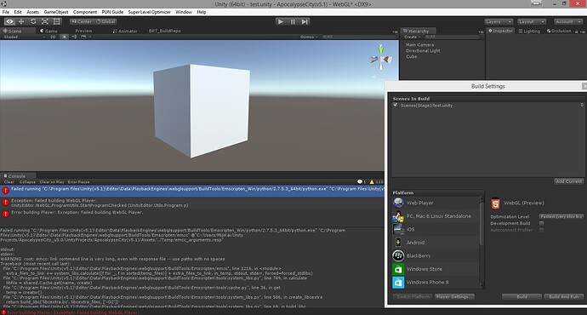Open the BRT_BuildRepo tab
This screenshot has width=587, height=315.
[165, 31]
